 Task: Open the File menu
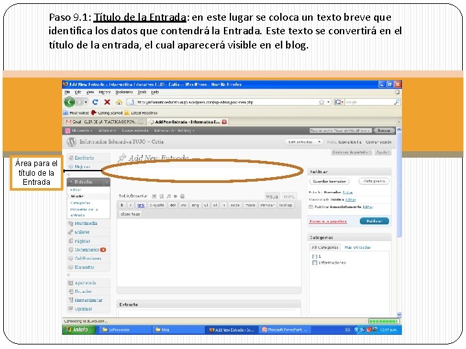click(x=67, y=92)
